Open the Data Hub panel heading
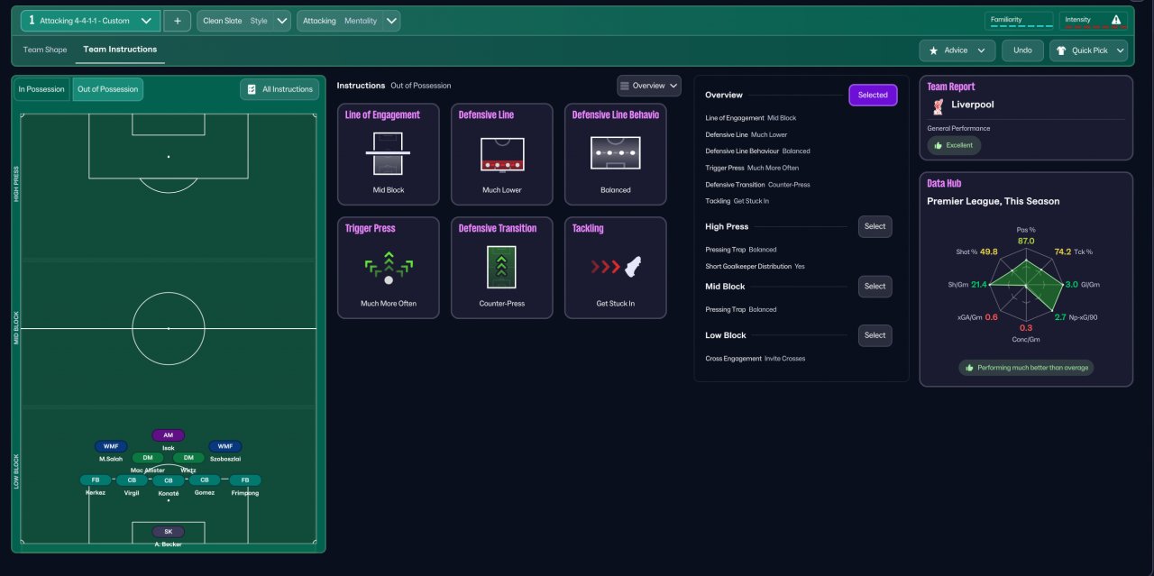 click(x=945, y=183)
